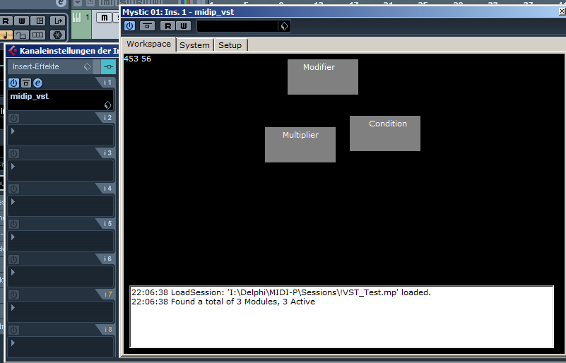566x363 pixels.
Task: Click piano keys instrument track icon
Action: coord(77,18)
